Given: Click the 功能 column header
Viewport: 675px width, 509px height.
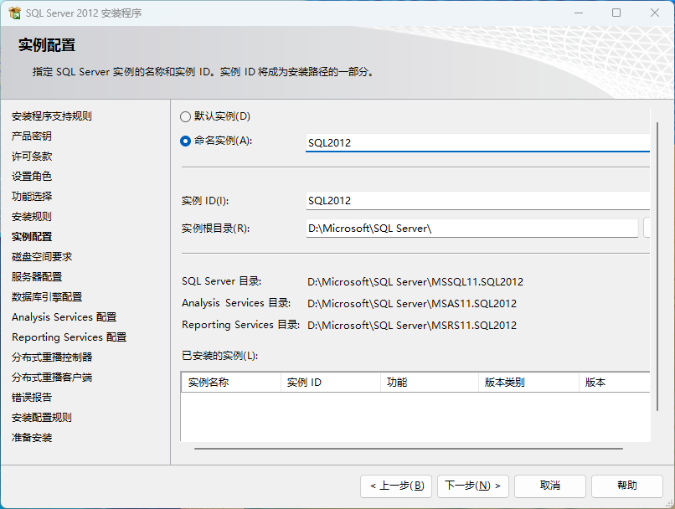Looking at the screenshot, I should pos(430,383).
